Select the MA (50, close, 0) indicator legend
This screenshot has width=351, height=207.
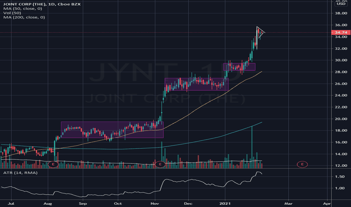(x=23, y=9)
